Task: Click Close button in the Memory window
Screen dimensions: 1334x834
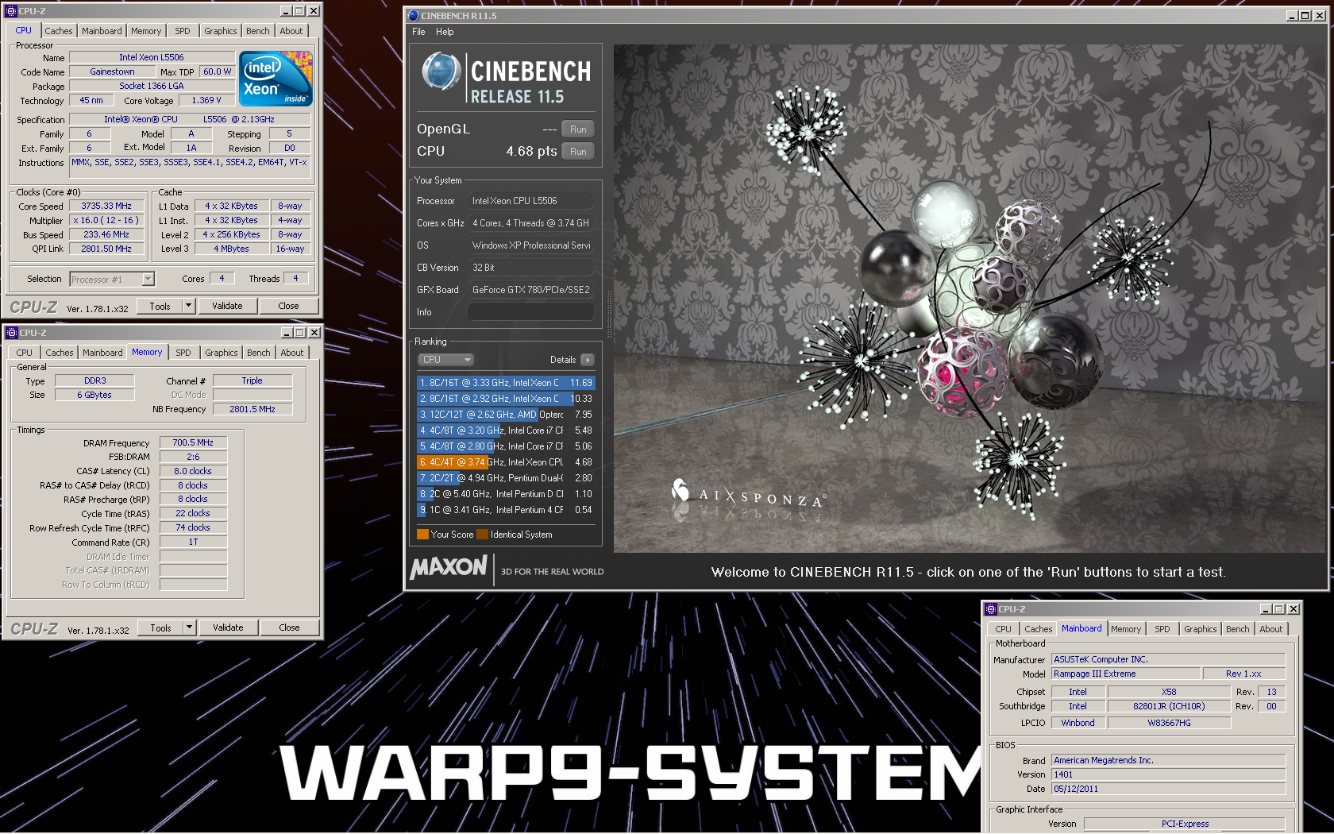Action: point(290,627)
